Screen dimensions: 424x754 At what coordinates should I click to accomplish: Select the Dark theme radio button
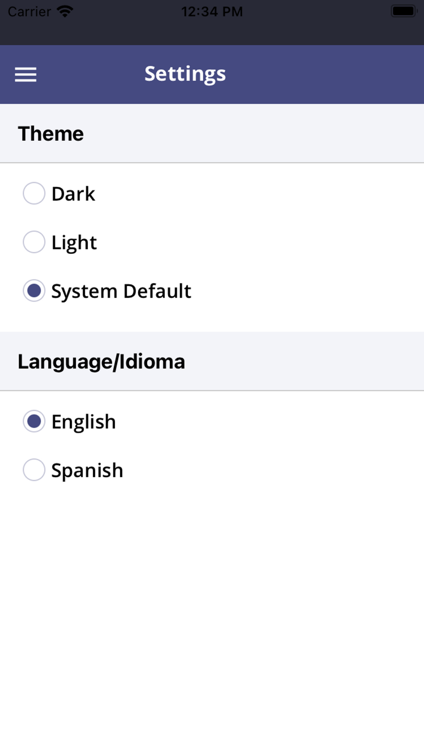(x=34, y=193)
